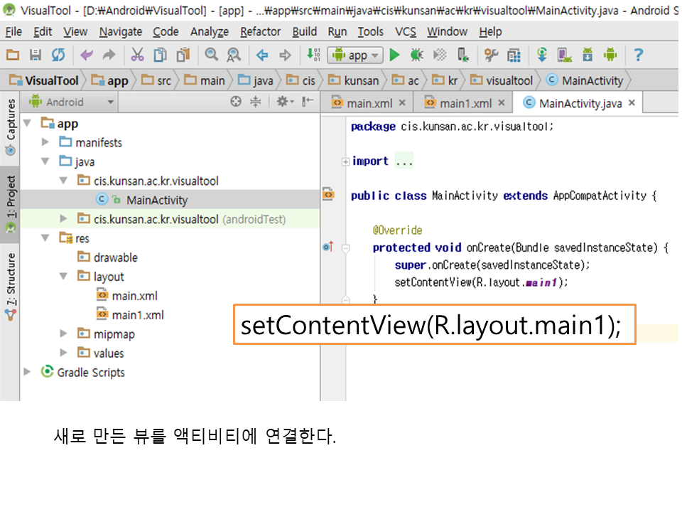Run the app with green play button
The image size is (682, 512).
coord(395,55)
